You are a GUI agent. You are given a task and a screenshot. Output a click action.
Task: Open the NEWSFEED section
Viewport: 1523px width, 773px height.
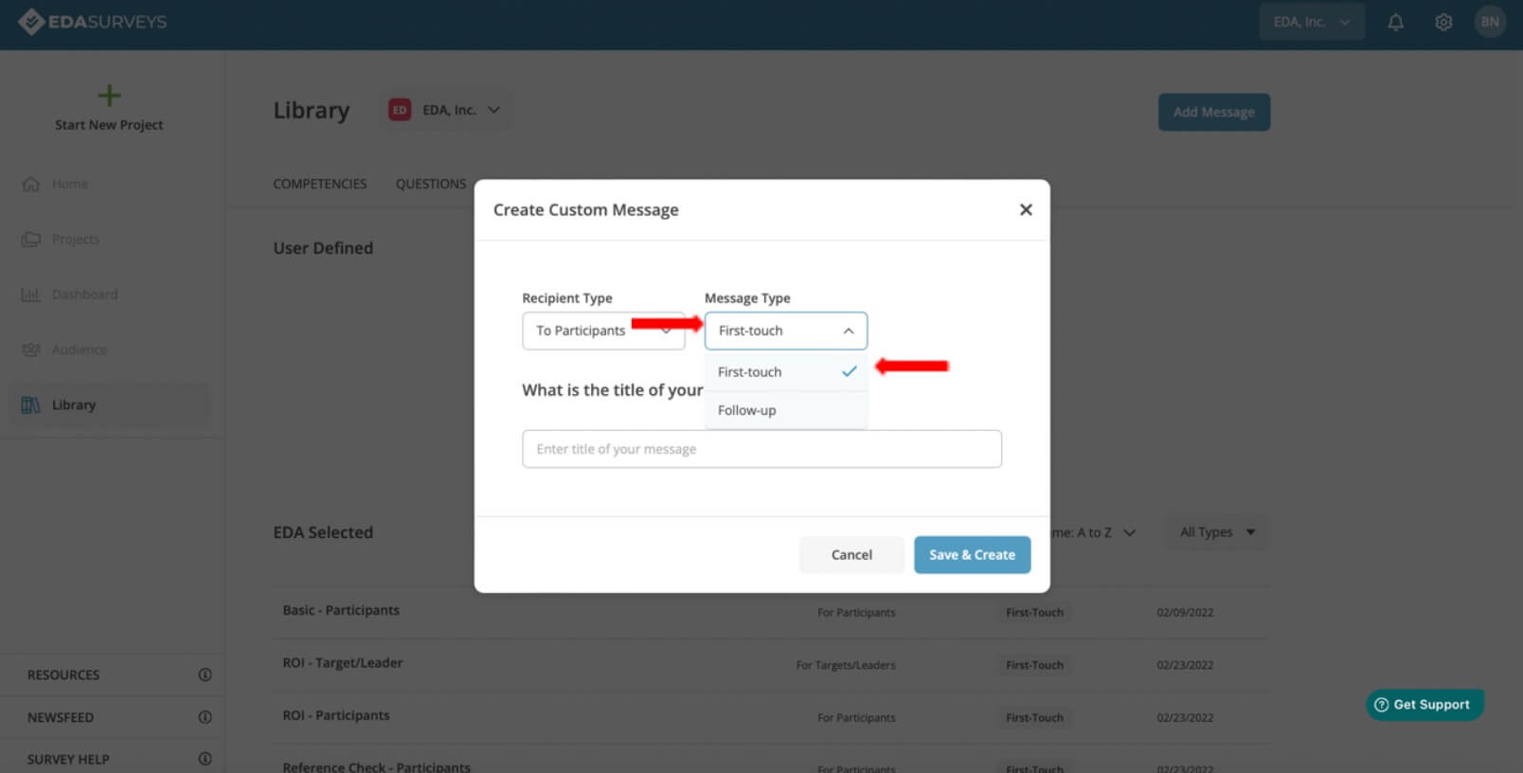pos(61,717)
